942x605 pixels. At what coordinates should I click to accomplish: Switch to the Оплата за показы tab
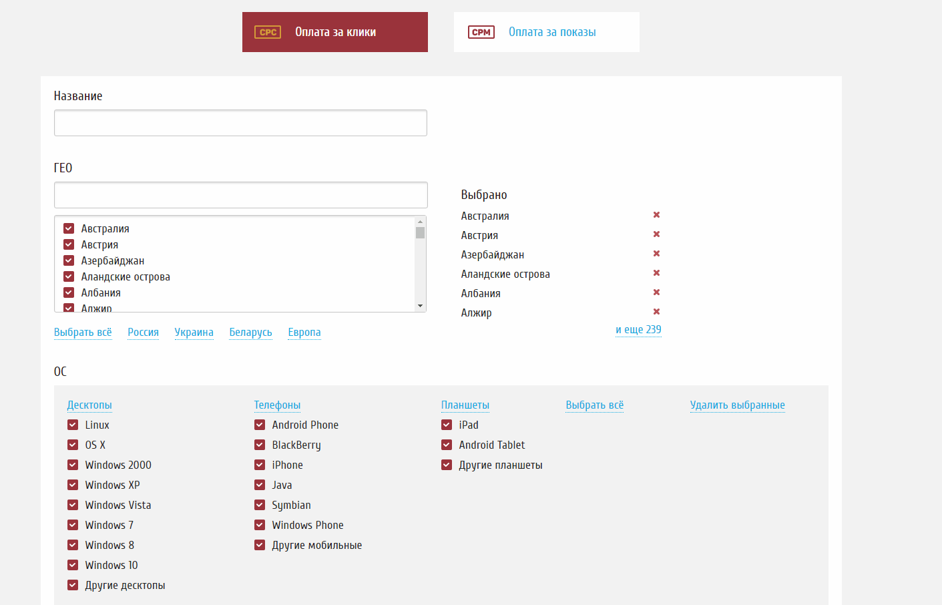[x=547, y=32]
